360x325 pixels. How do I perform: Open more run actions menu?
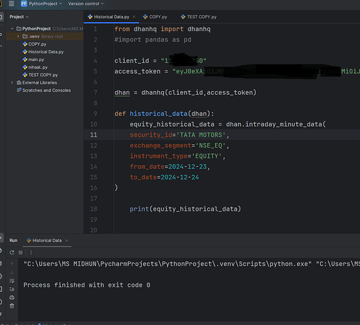coord(31,252)
